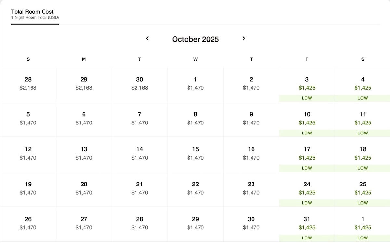Click Monday October 27 date cell
Image resolution: width=390 pixels, height=243 pixels.
[x=84, y=224]
